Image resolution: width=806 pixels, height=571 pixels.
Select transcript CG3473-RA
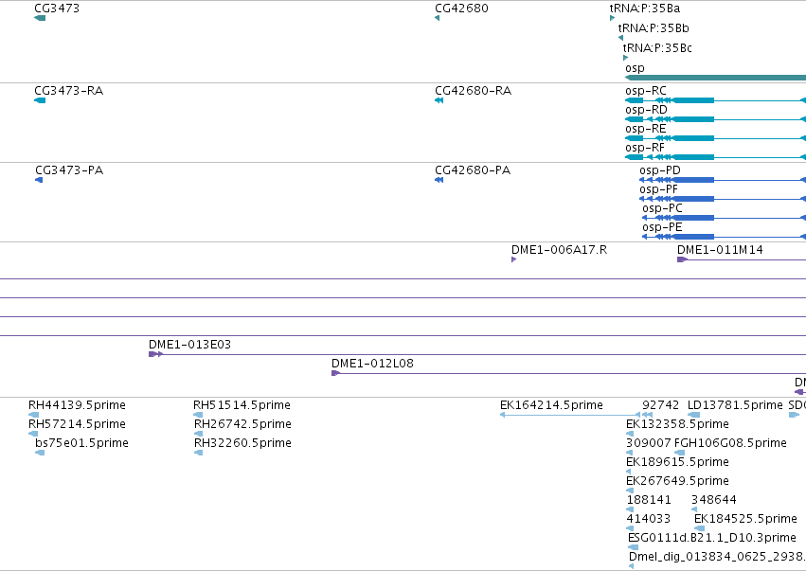[40, 100]
